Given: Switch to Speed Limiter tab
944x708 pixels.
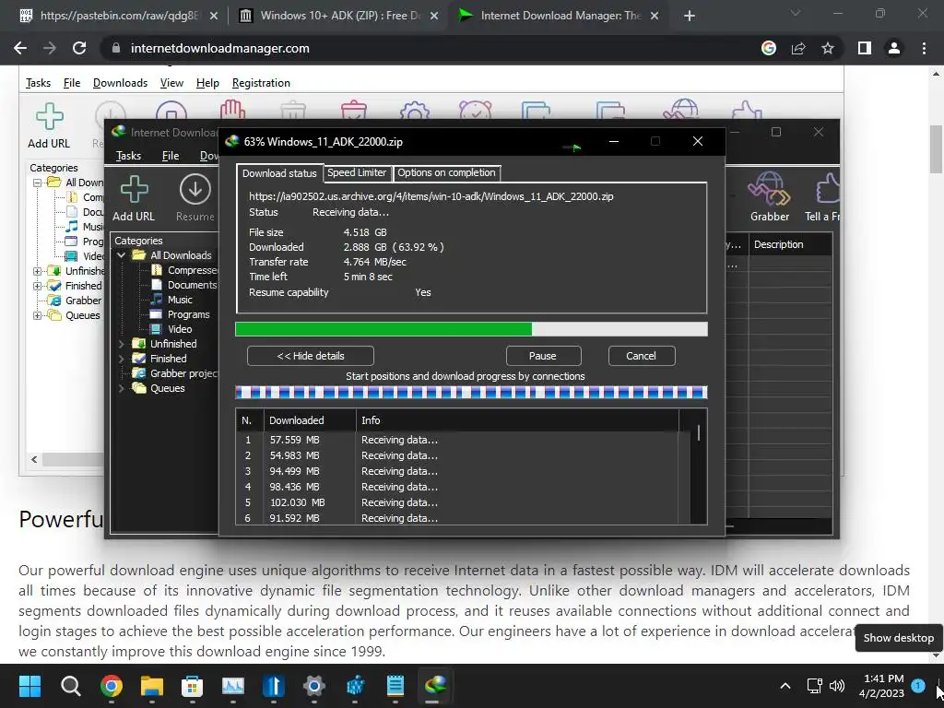Looking at the screenshot, I should coord(357,172).
